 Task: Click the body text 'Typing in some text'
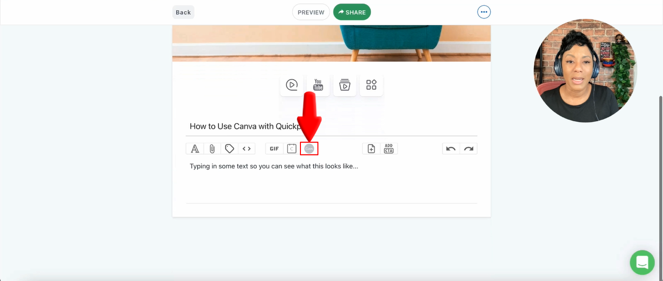(x=274, y=166)
